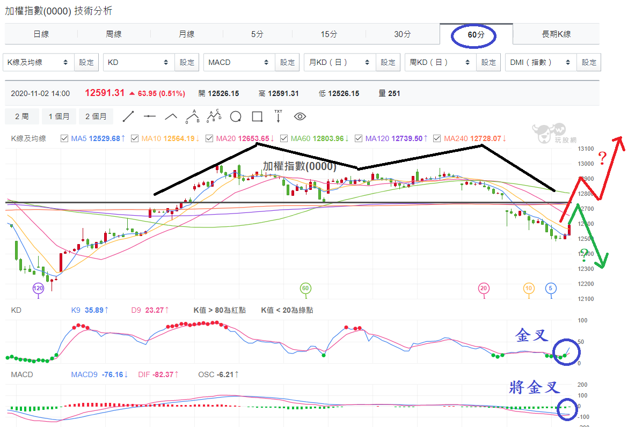628x427 pixels.
Task: Select the rectangle drawing tool
Action: coord(257,116)
